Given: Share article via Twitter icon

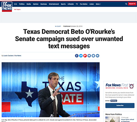Looking at the screenshot, I should point(81,56).
